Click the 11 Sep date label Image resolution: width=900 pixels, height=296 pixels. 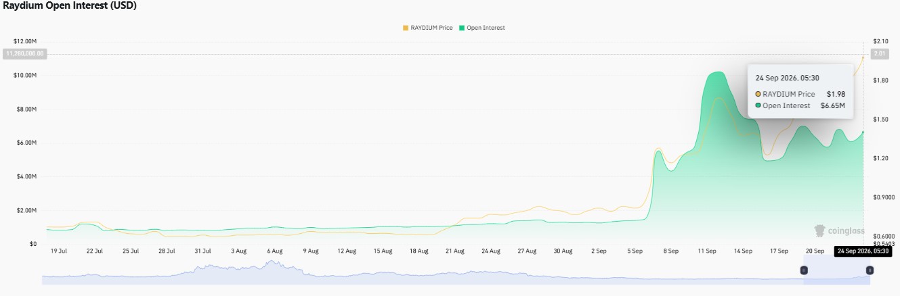point(707,251)
